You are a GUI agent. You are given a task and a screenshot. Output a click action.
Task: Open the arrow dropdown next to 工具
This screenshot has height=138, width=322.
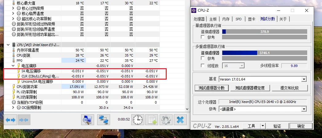click(263, 126)
